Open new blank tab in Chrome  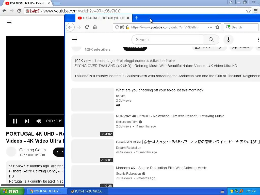click(57, 3)
